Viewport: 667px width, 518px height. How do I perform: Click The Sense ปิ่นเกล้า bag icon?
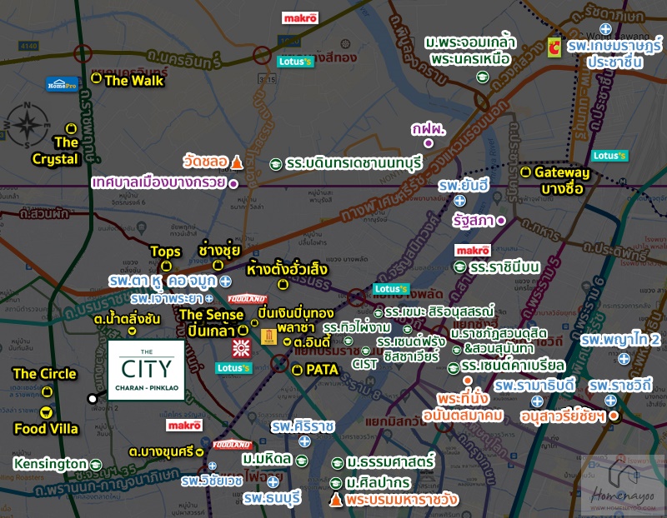pyautogui.click(x=243, y=330)
